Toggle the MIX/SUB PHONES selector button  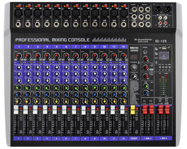(x=166, y=101)
